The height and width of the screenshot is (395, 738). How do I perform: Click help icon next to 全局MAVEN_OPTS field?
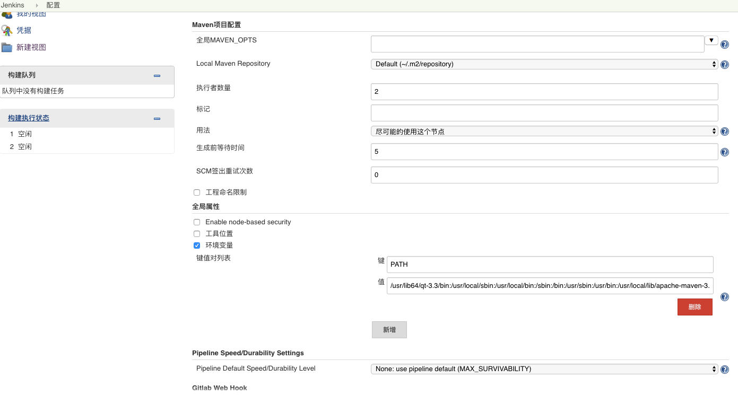click(725, 45)
